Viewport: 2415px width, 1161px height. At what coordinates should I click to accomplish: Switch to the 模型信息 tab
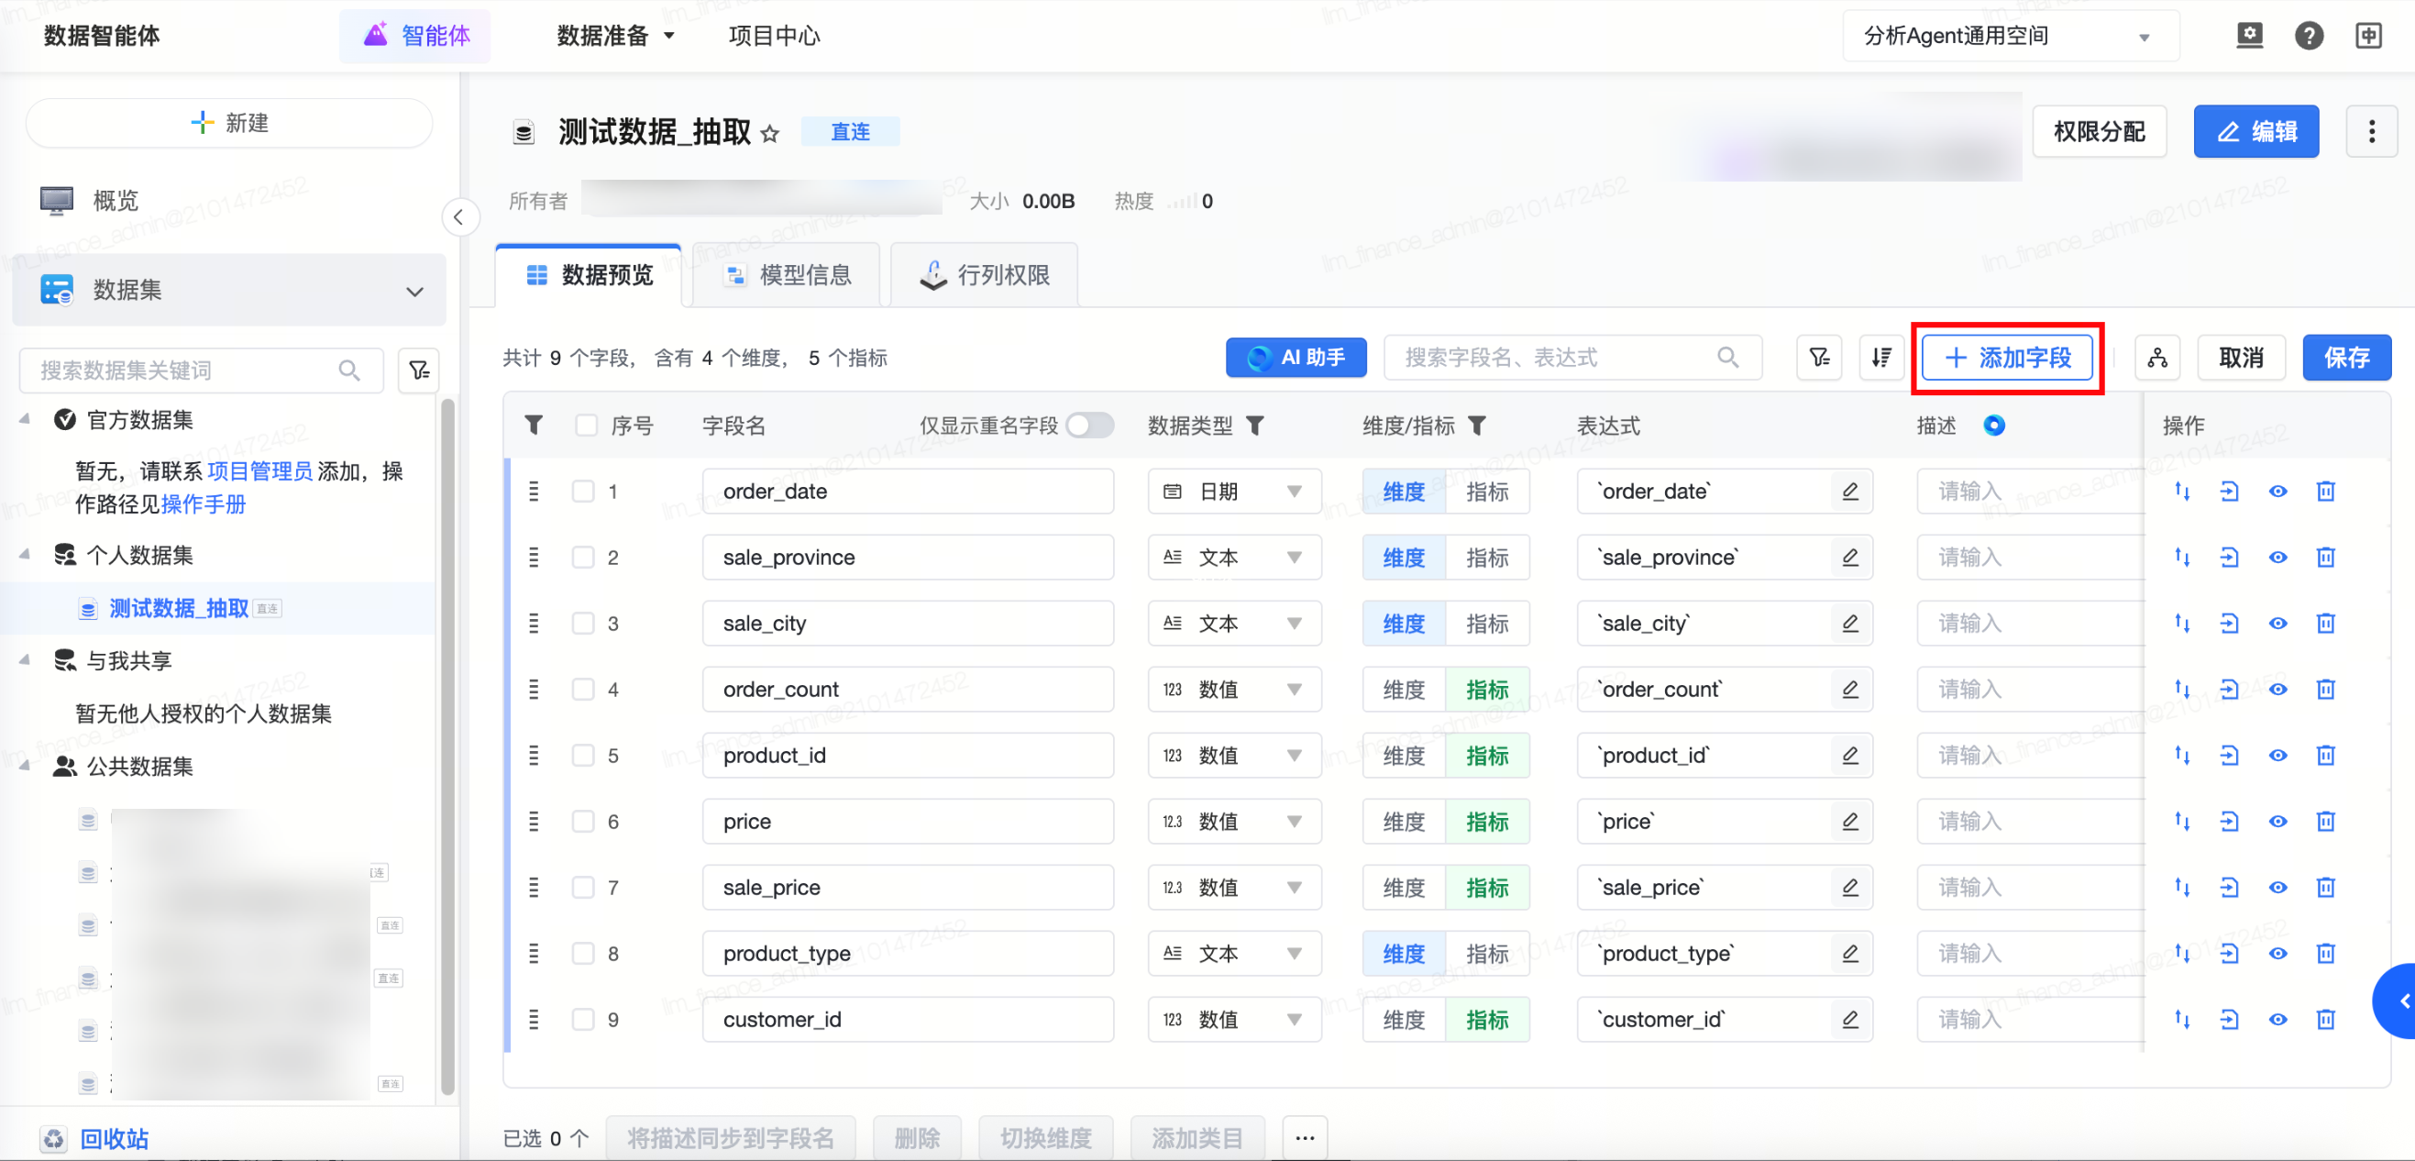click(788, 275)
